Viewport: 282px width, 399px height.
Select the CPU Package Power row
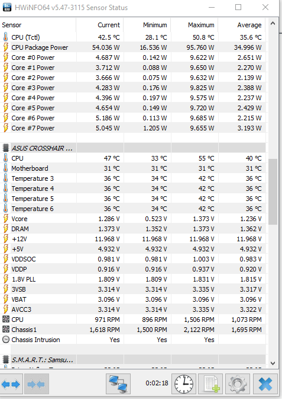(133, 47)
